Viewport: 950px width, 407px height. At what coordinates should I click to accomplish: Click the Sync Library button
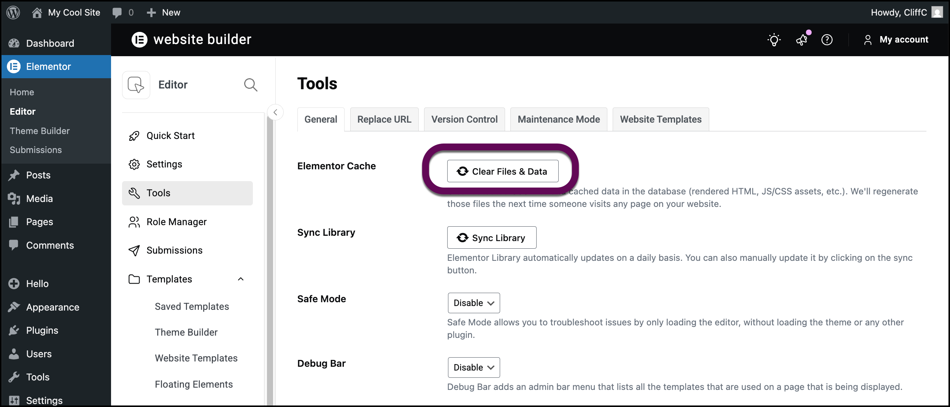(492, 237)
